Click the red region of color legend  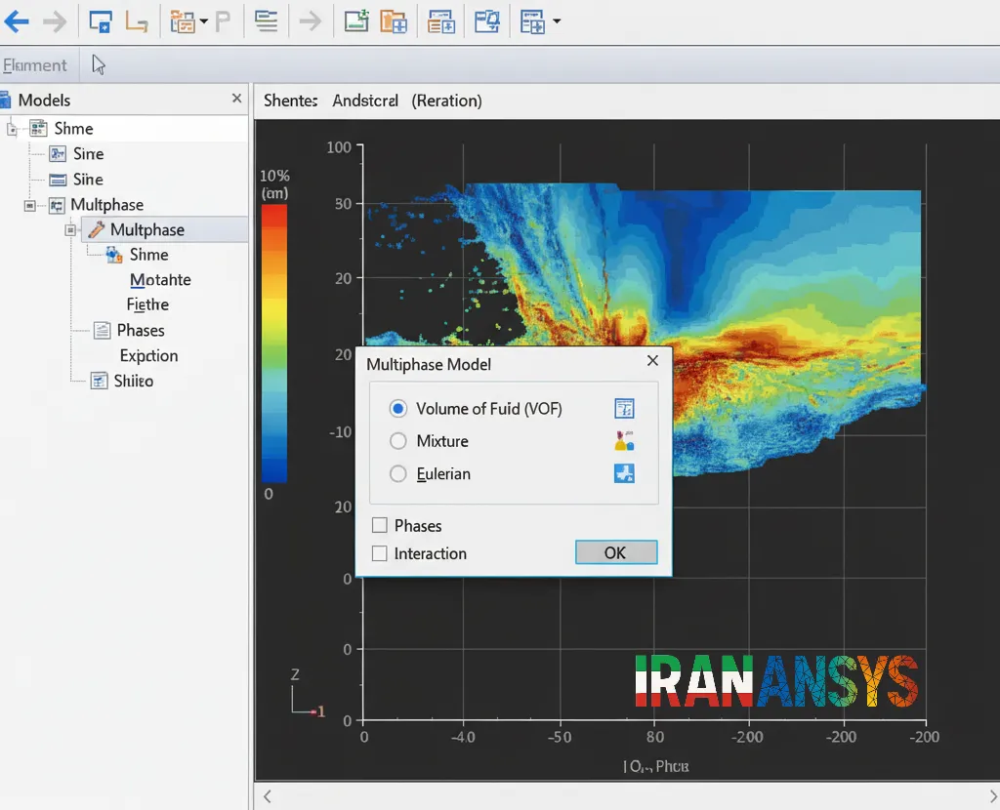pos(274,217)
